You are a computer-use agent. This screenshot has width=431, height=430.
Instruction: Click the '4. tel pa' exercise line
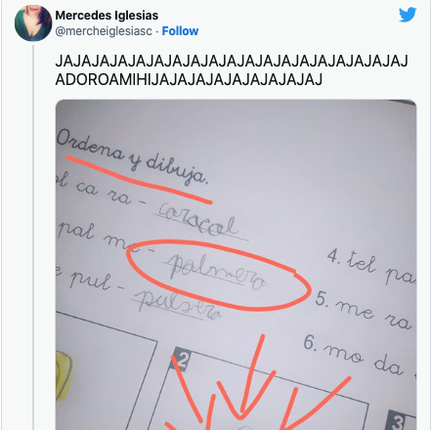(x=371, y=266)
